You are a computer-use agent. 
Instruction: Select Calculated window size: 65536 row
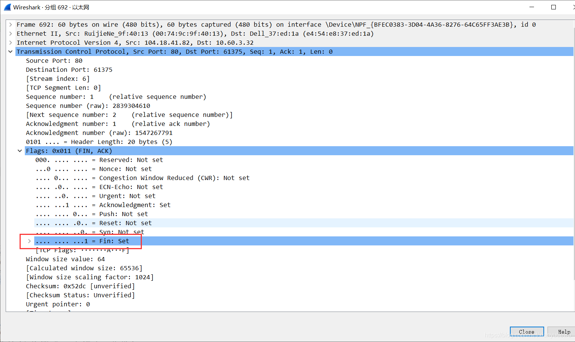[x=84, y=268]
